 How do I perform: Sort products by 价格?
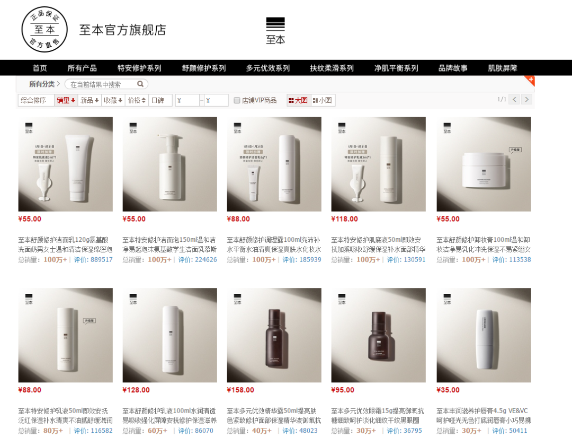point(137,100)
